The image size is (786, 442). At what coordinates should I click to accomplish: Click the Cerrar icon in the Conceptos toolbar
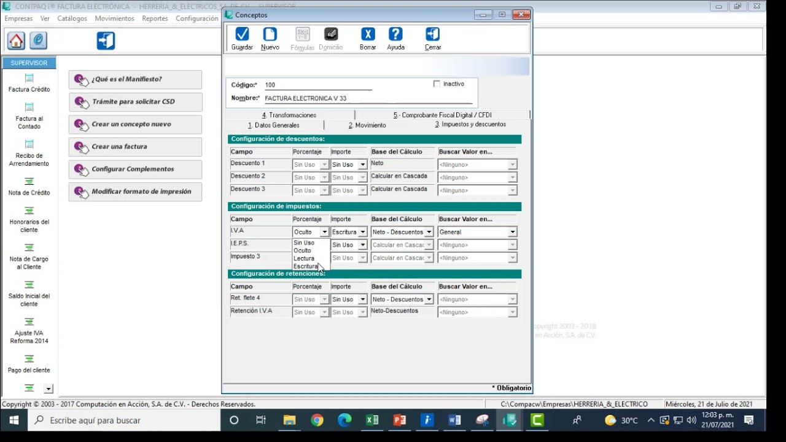coord(432,34)
